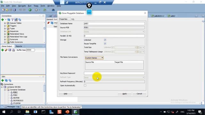
Task: Open the Navigate menu
Action: [x=22, y=6]
